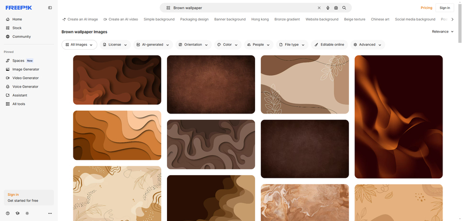Toggle the Editable online filter

pos(330,45)
